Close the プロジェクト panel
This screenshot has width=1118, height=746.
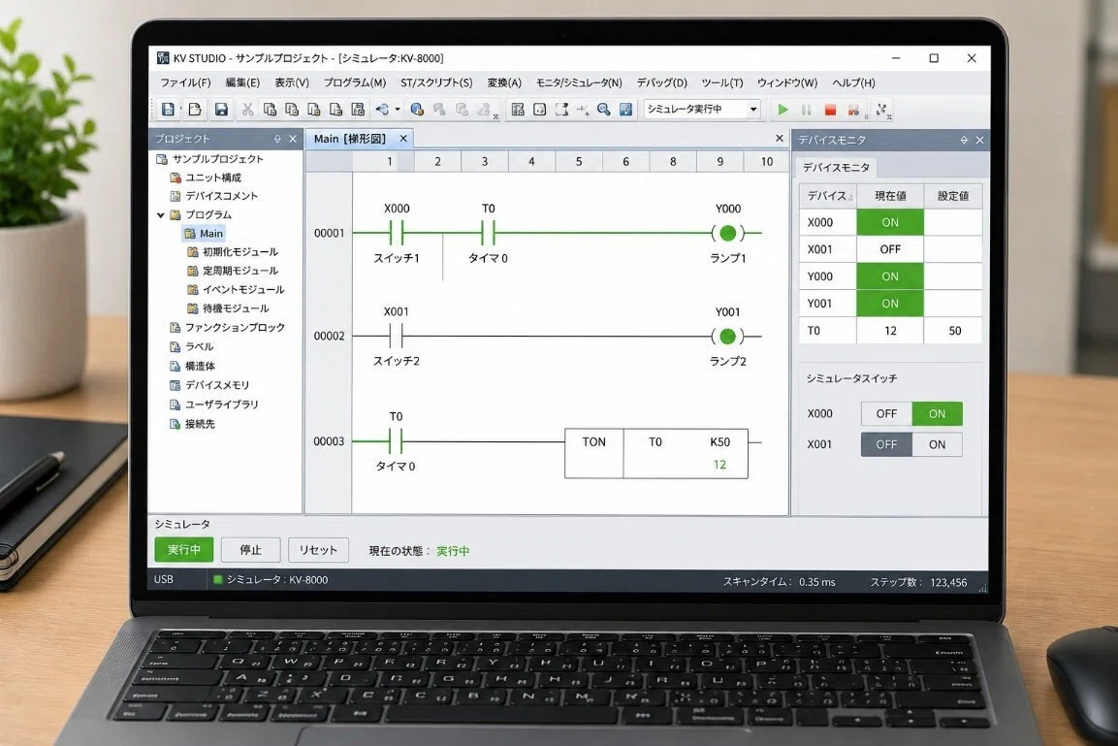(292, 139)
